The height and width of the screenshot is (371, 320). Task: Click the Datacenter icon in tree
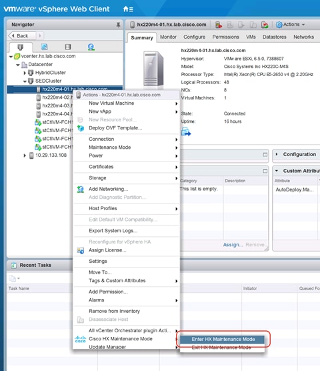(24, 65)
